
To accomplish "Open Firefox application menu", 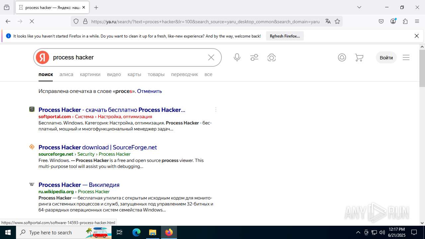I will point(417,21).
